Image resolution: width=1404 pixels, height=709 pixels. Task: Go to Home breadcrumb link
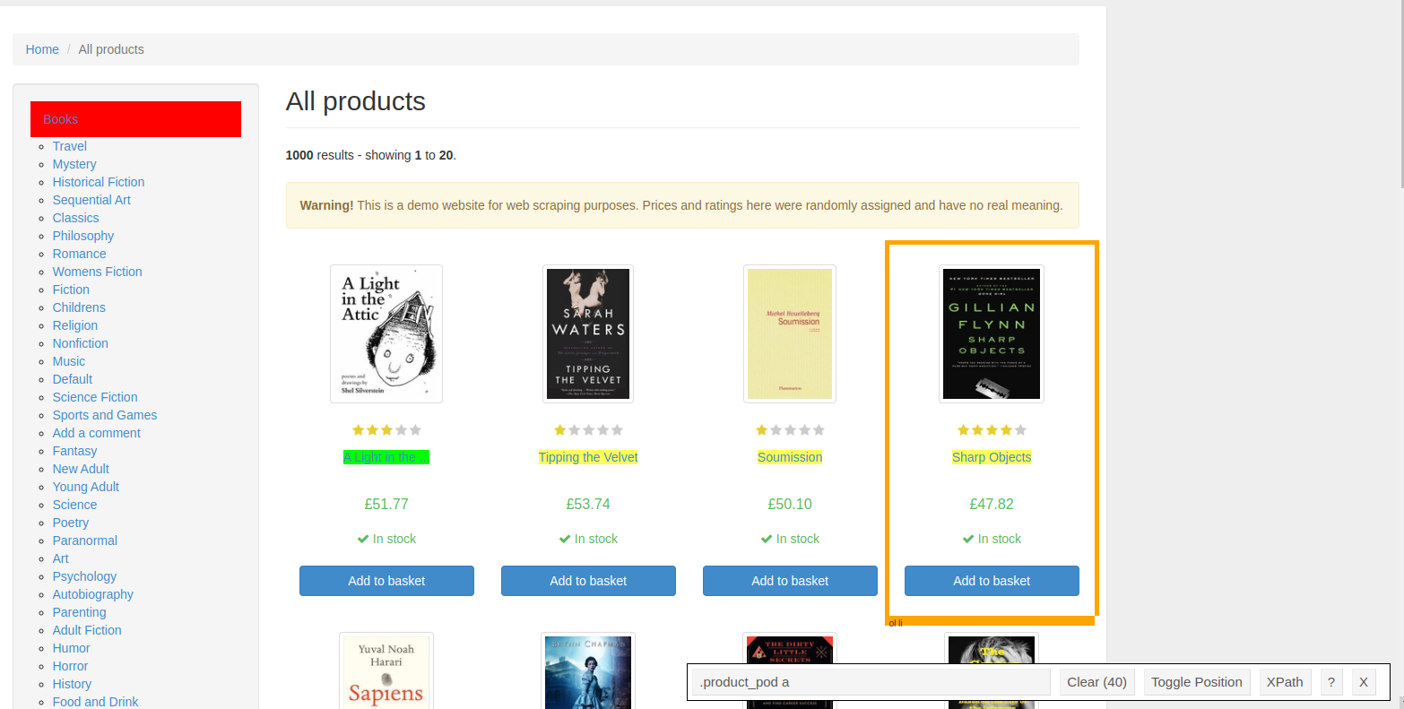(42, 49)
